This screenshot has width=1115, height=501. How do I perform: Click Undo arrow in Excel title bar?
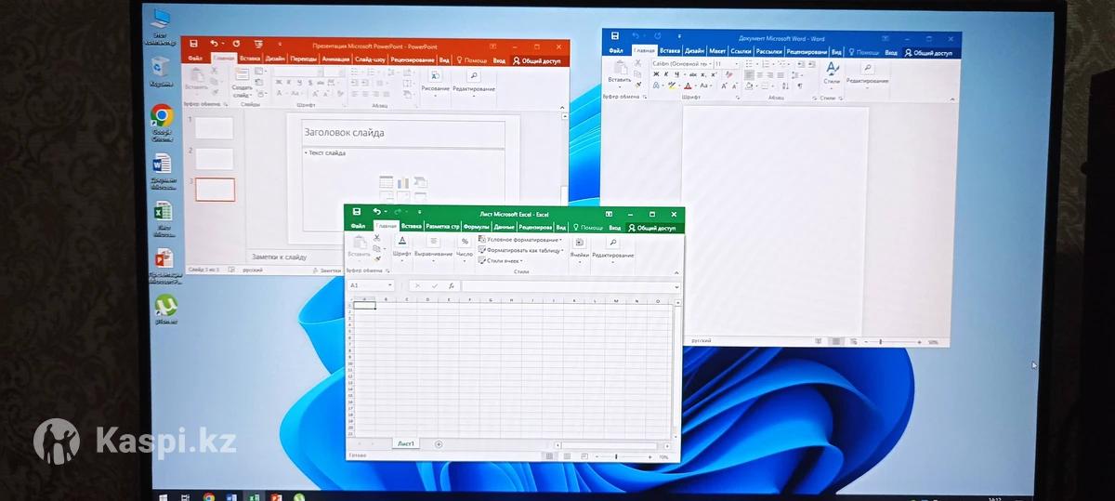(375, 212)
